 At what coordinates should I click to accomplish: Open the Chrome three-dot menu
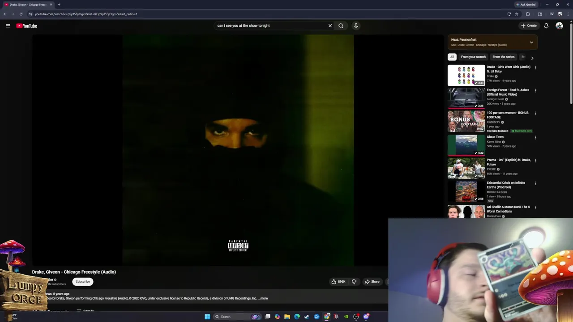(x=568, y=14)
